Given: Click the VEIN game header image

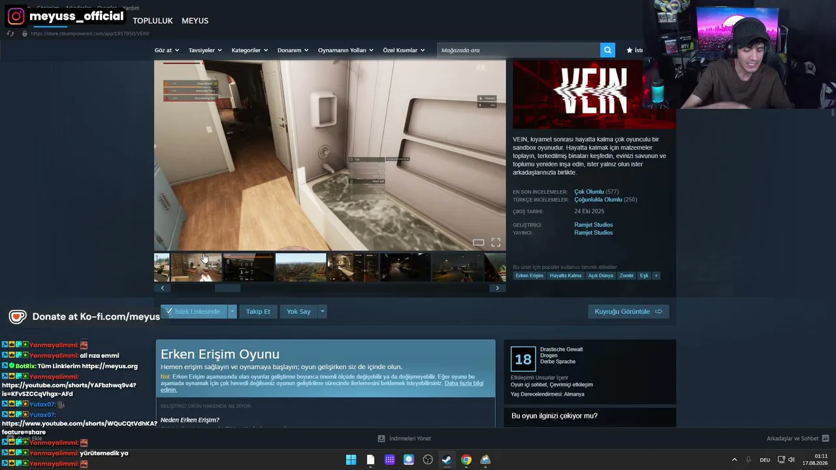Looking at the screenshot, I should (x=594, y=95).
